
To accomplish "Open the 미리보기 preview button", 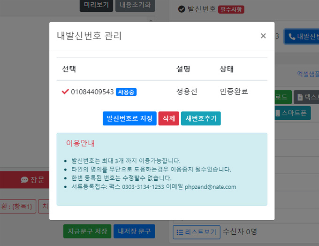I will click(x=96, y=5).
